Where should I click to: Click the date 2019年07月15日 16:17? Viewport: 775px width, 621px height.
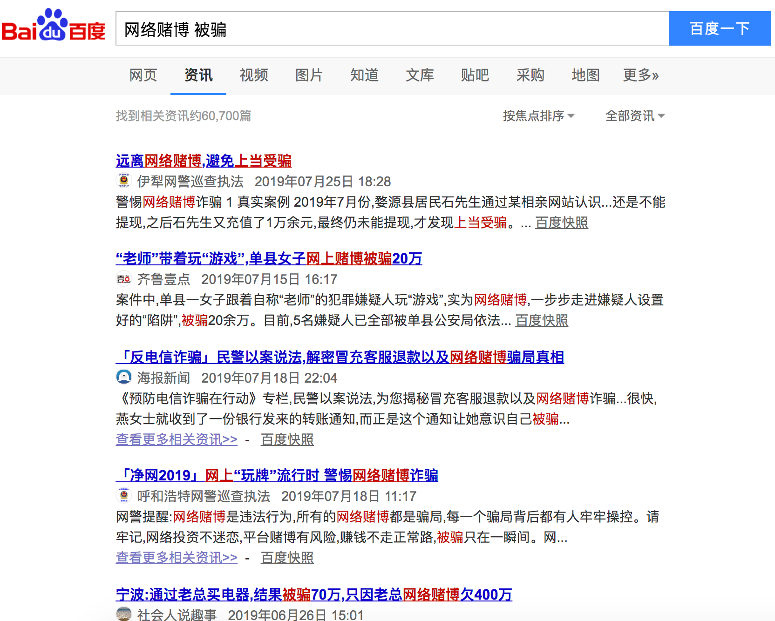pyautogui.click(x=269, y=279)
